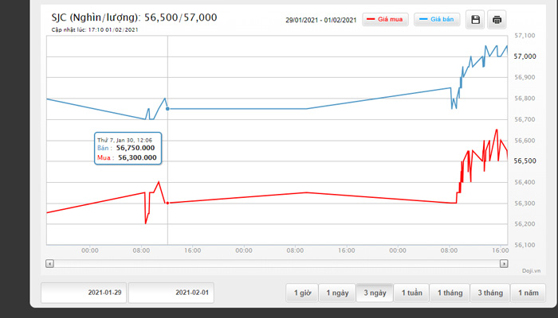The image size is (558, 318).
Task: Click the tooltip header 'Thứ 7, Jan 30, 12:06'
Action: pyautogui.click(x=124, y=140)
